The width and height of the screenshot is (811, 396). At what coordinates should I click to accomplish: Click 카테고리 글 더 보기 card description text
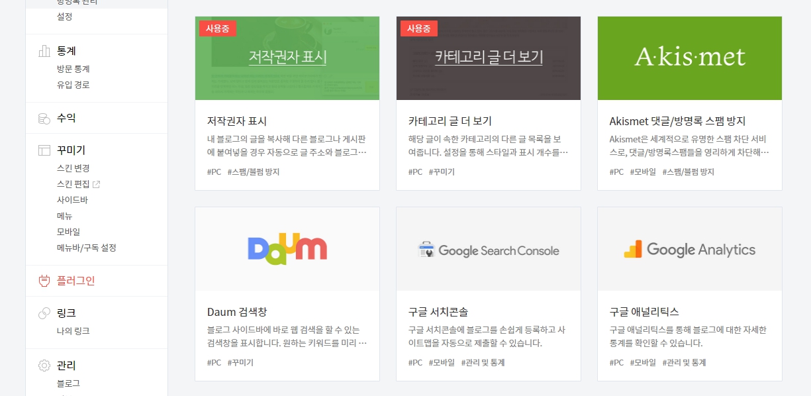point(488,146)
